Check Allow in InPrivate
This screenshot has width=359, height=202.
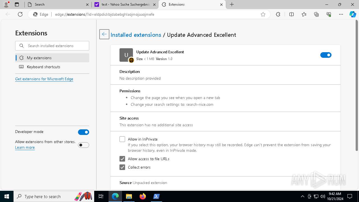tap(122, 139)
